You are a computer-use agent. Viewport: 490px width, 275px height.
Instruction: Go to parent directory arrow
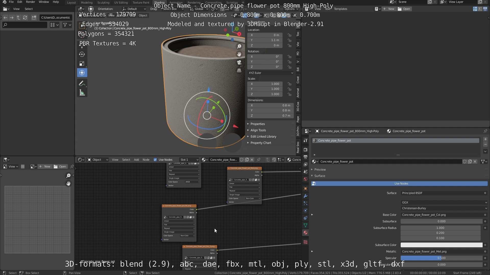click(x=18, y=18)
